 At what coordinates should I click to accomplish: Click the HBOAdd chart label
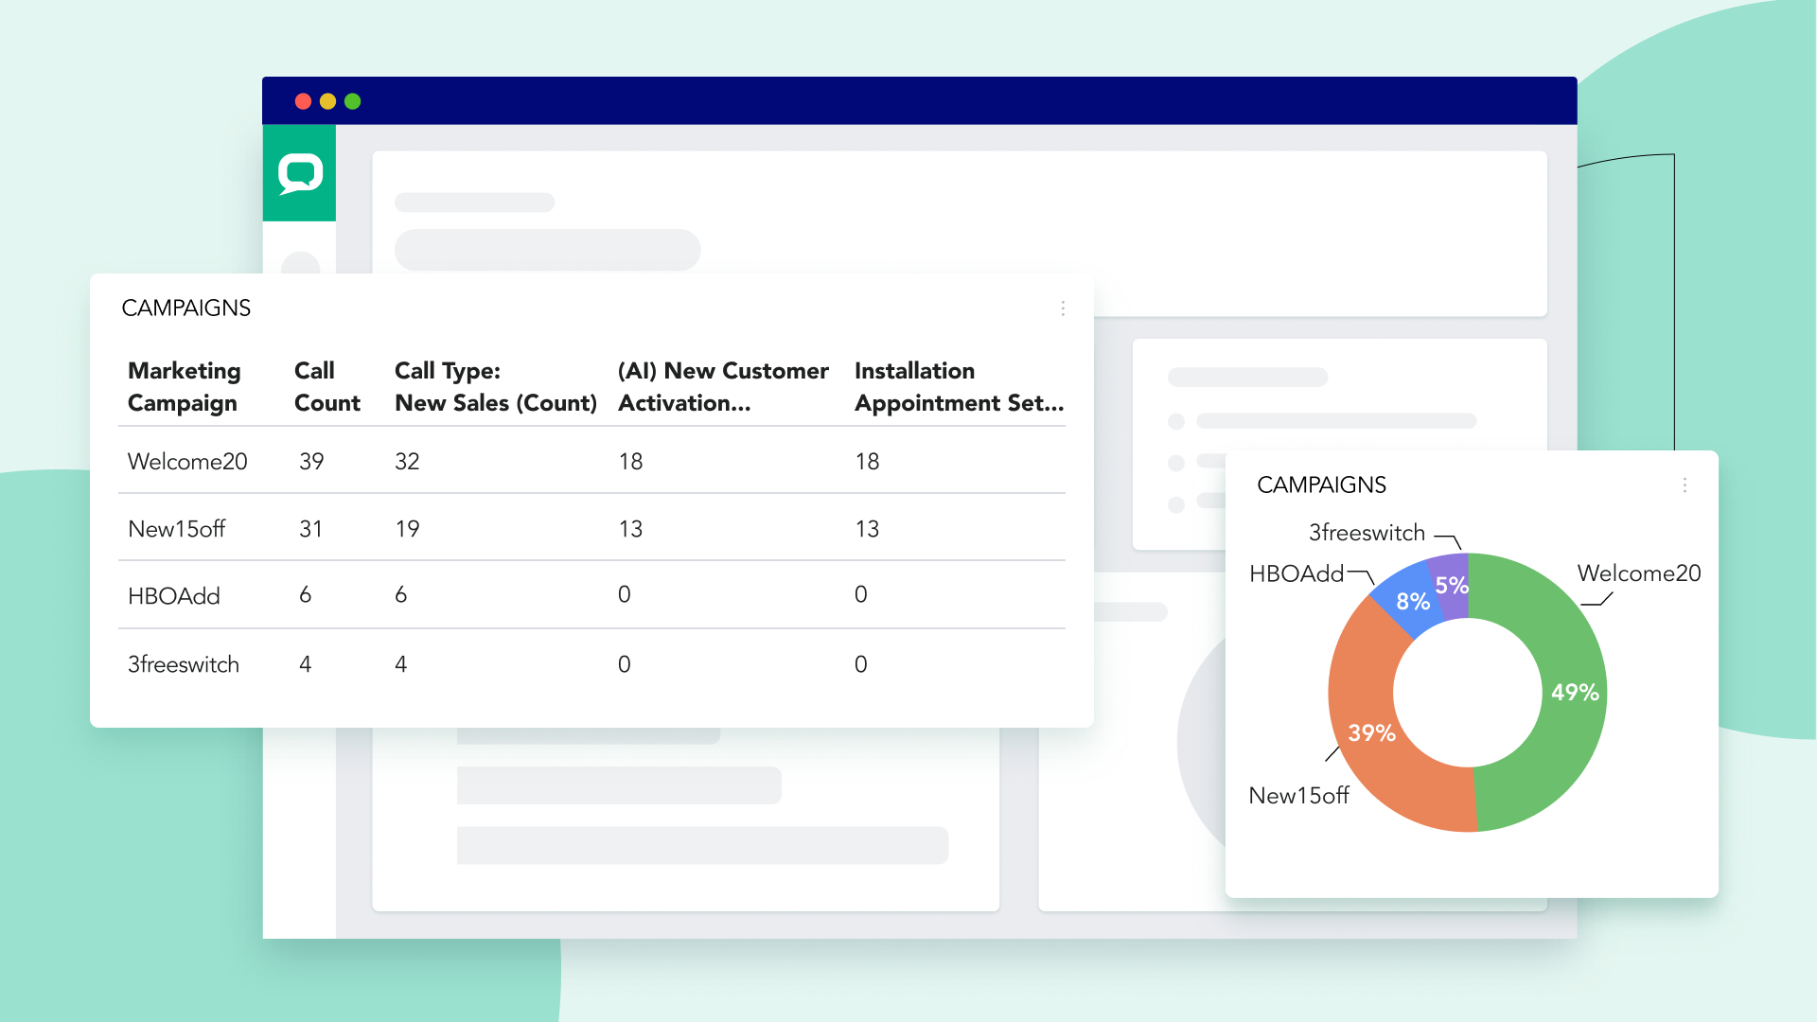(x=1297, y=574)
